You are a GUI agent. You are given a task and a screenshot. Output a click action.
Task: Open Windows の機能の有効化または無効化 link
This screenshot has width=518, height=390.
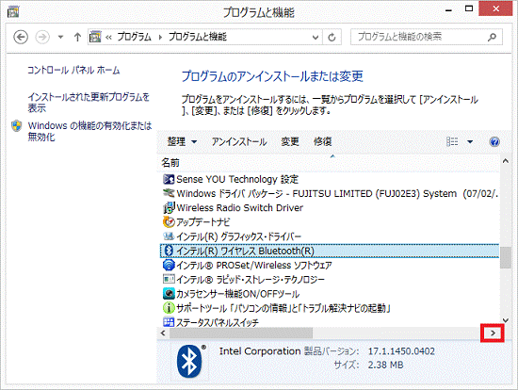(x=89, y=131)
